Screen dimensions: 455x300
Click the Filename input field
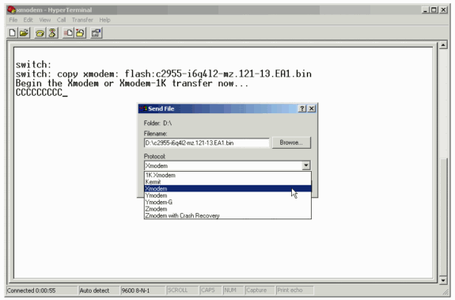tap(207, 142)
